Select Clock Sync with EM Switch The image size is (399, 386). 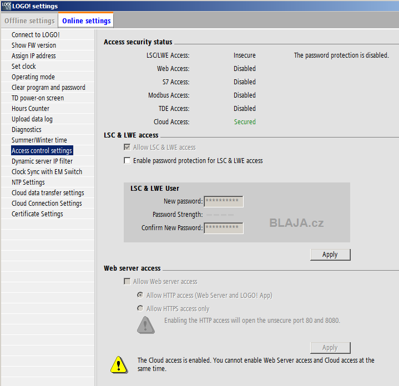(47, 171)
